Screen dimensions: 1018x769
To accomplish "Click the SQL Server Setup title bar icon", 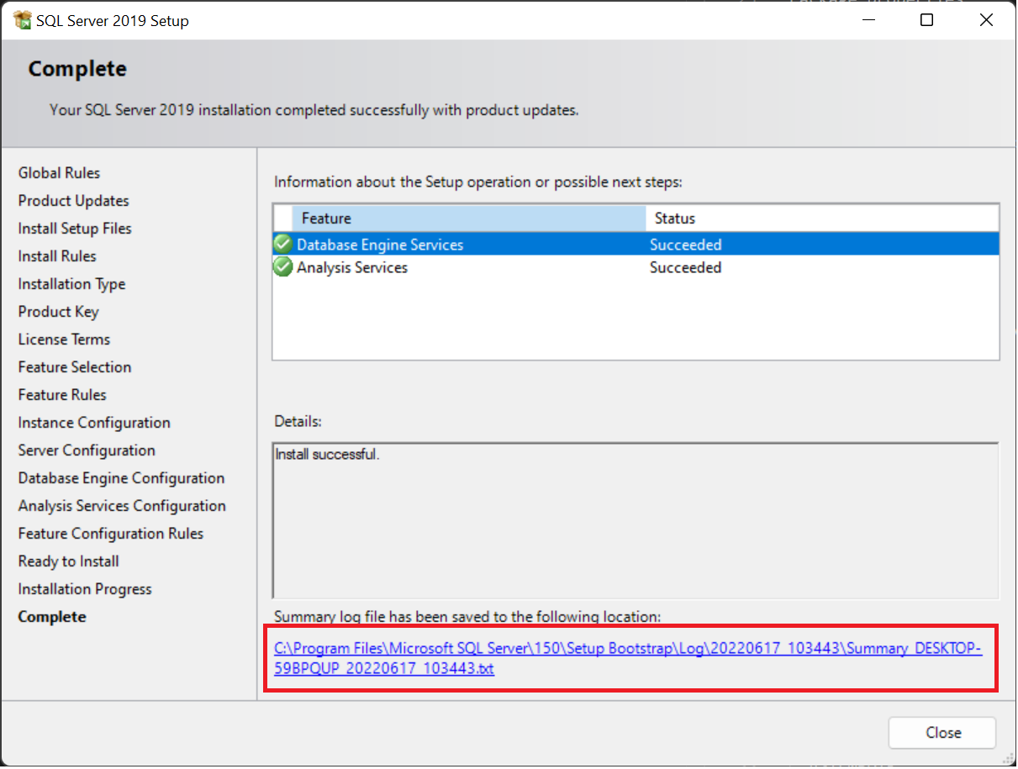I will tap(23, 21).
